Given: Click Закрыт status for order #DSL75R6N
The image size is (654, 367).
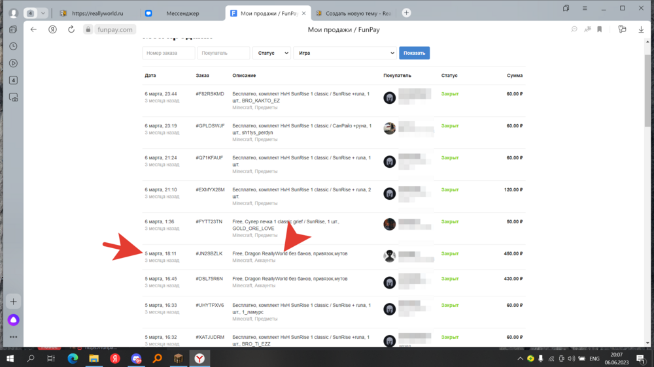Looking at the screenshot, I should pyautogui.click(x=450, y=279).
